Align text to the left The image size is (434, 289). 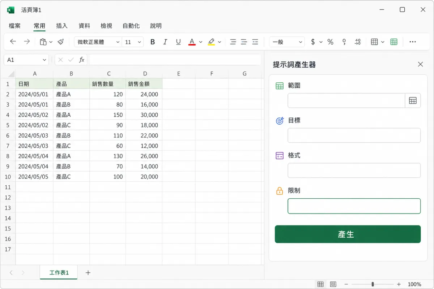(x=233, y=42)
